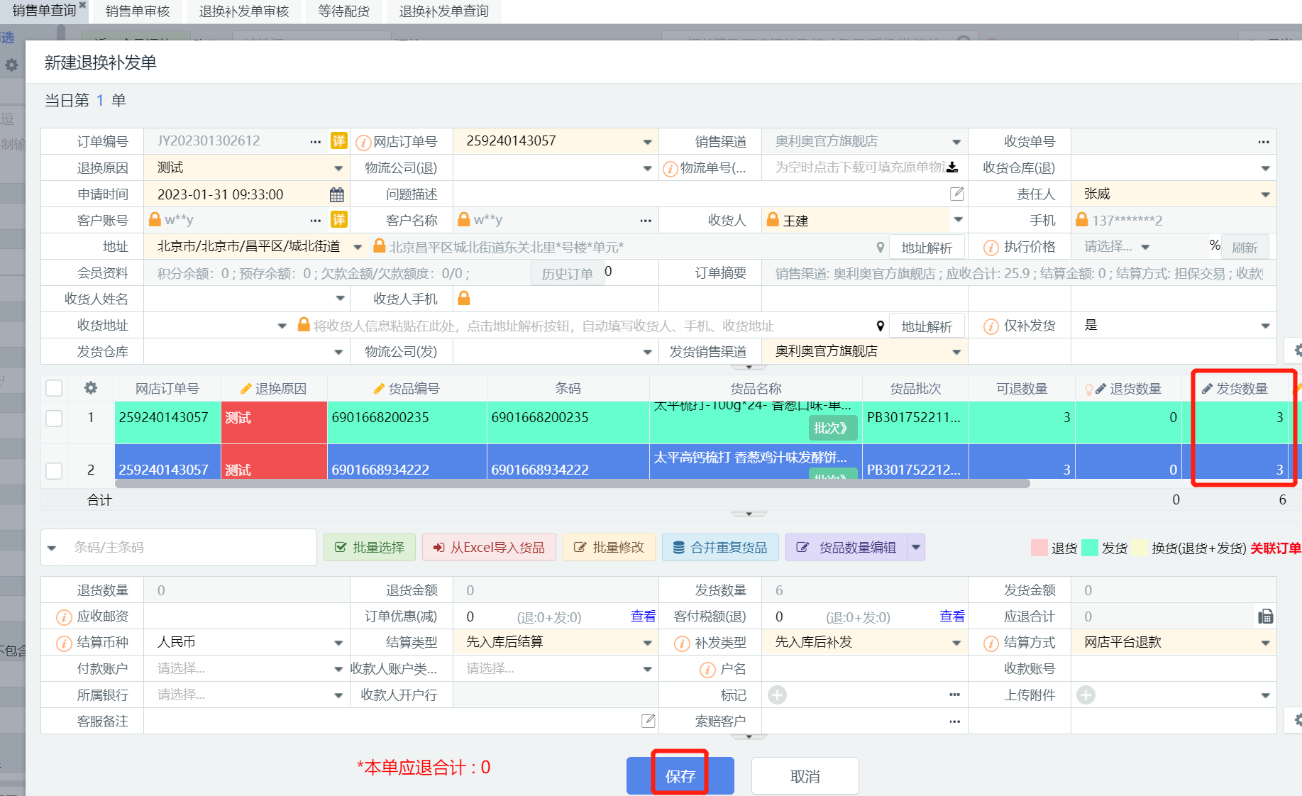Viewport: 1302px width, 796px height.
Task: Open the 销售渠道 dropdown
Action: 956,142
